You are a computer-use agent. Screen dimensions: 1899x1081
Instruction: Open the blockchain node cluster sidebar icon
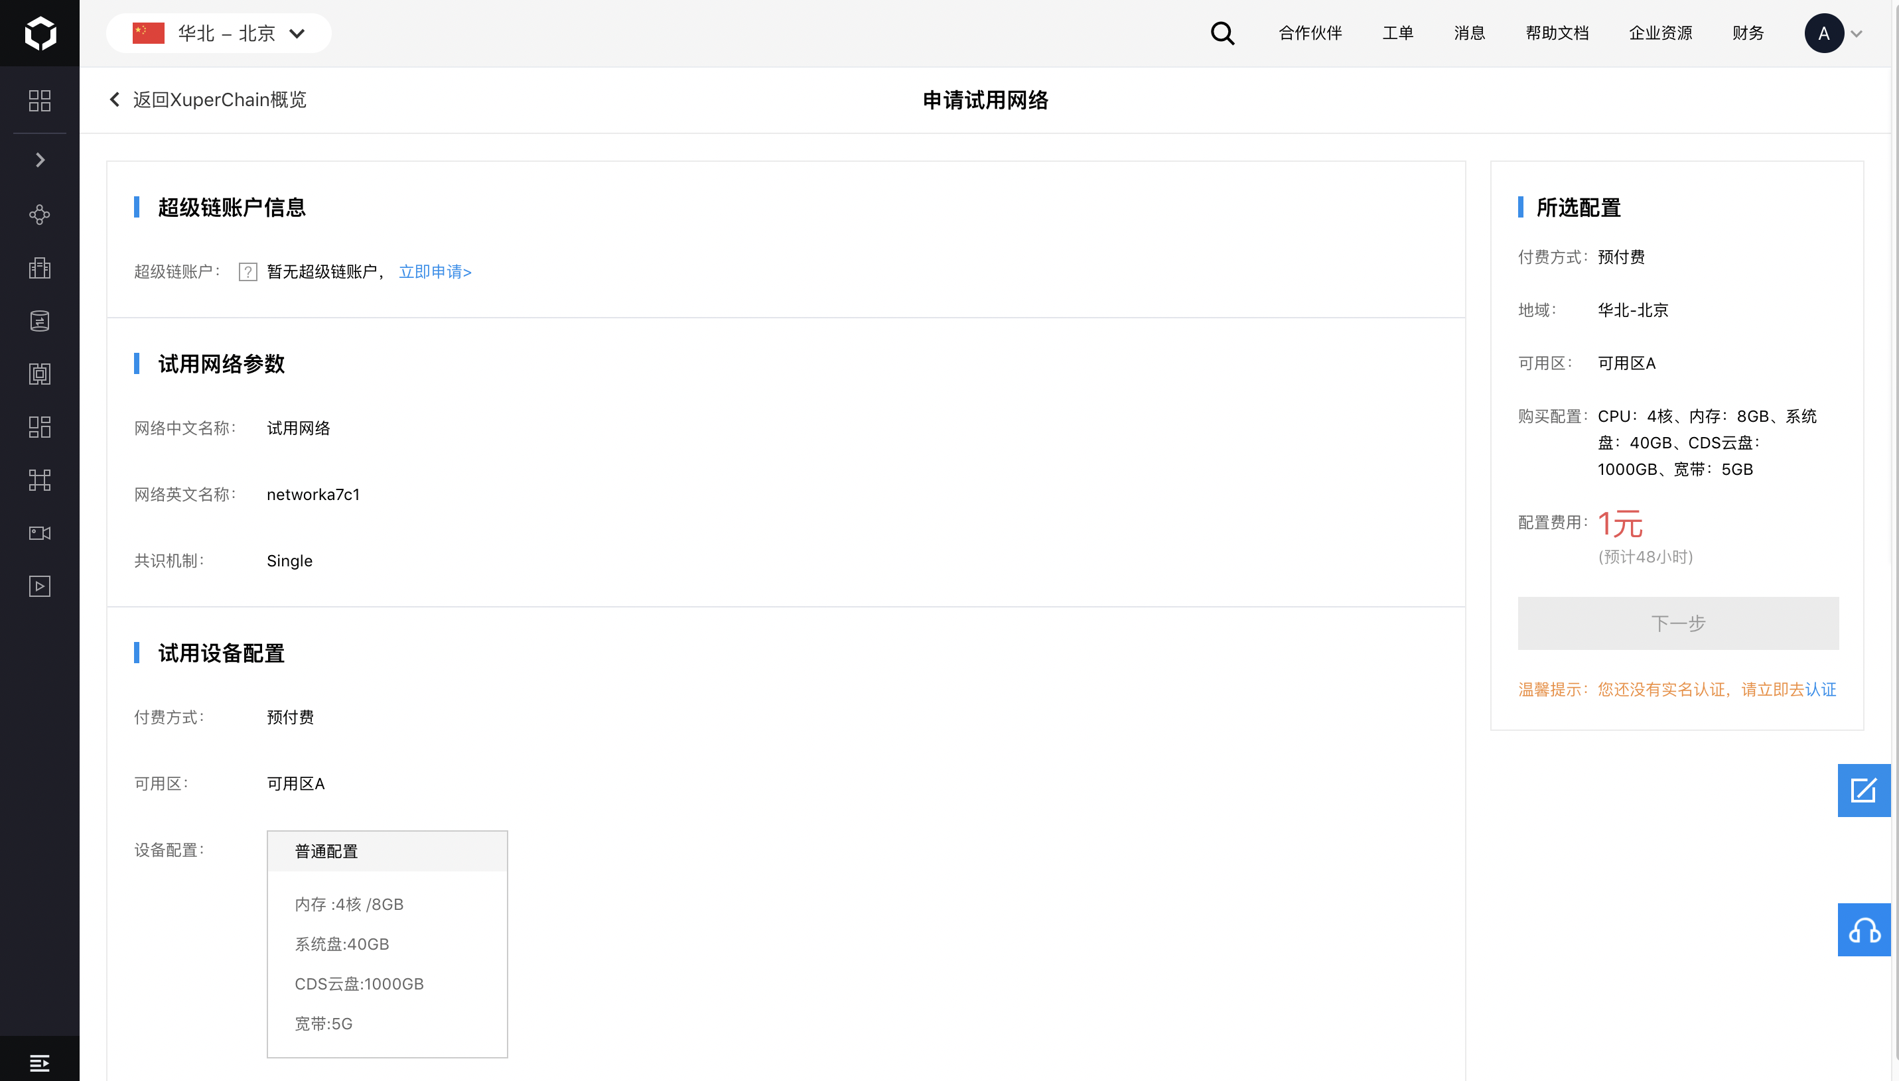coord(40,215)
